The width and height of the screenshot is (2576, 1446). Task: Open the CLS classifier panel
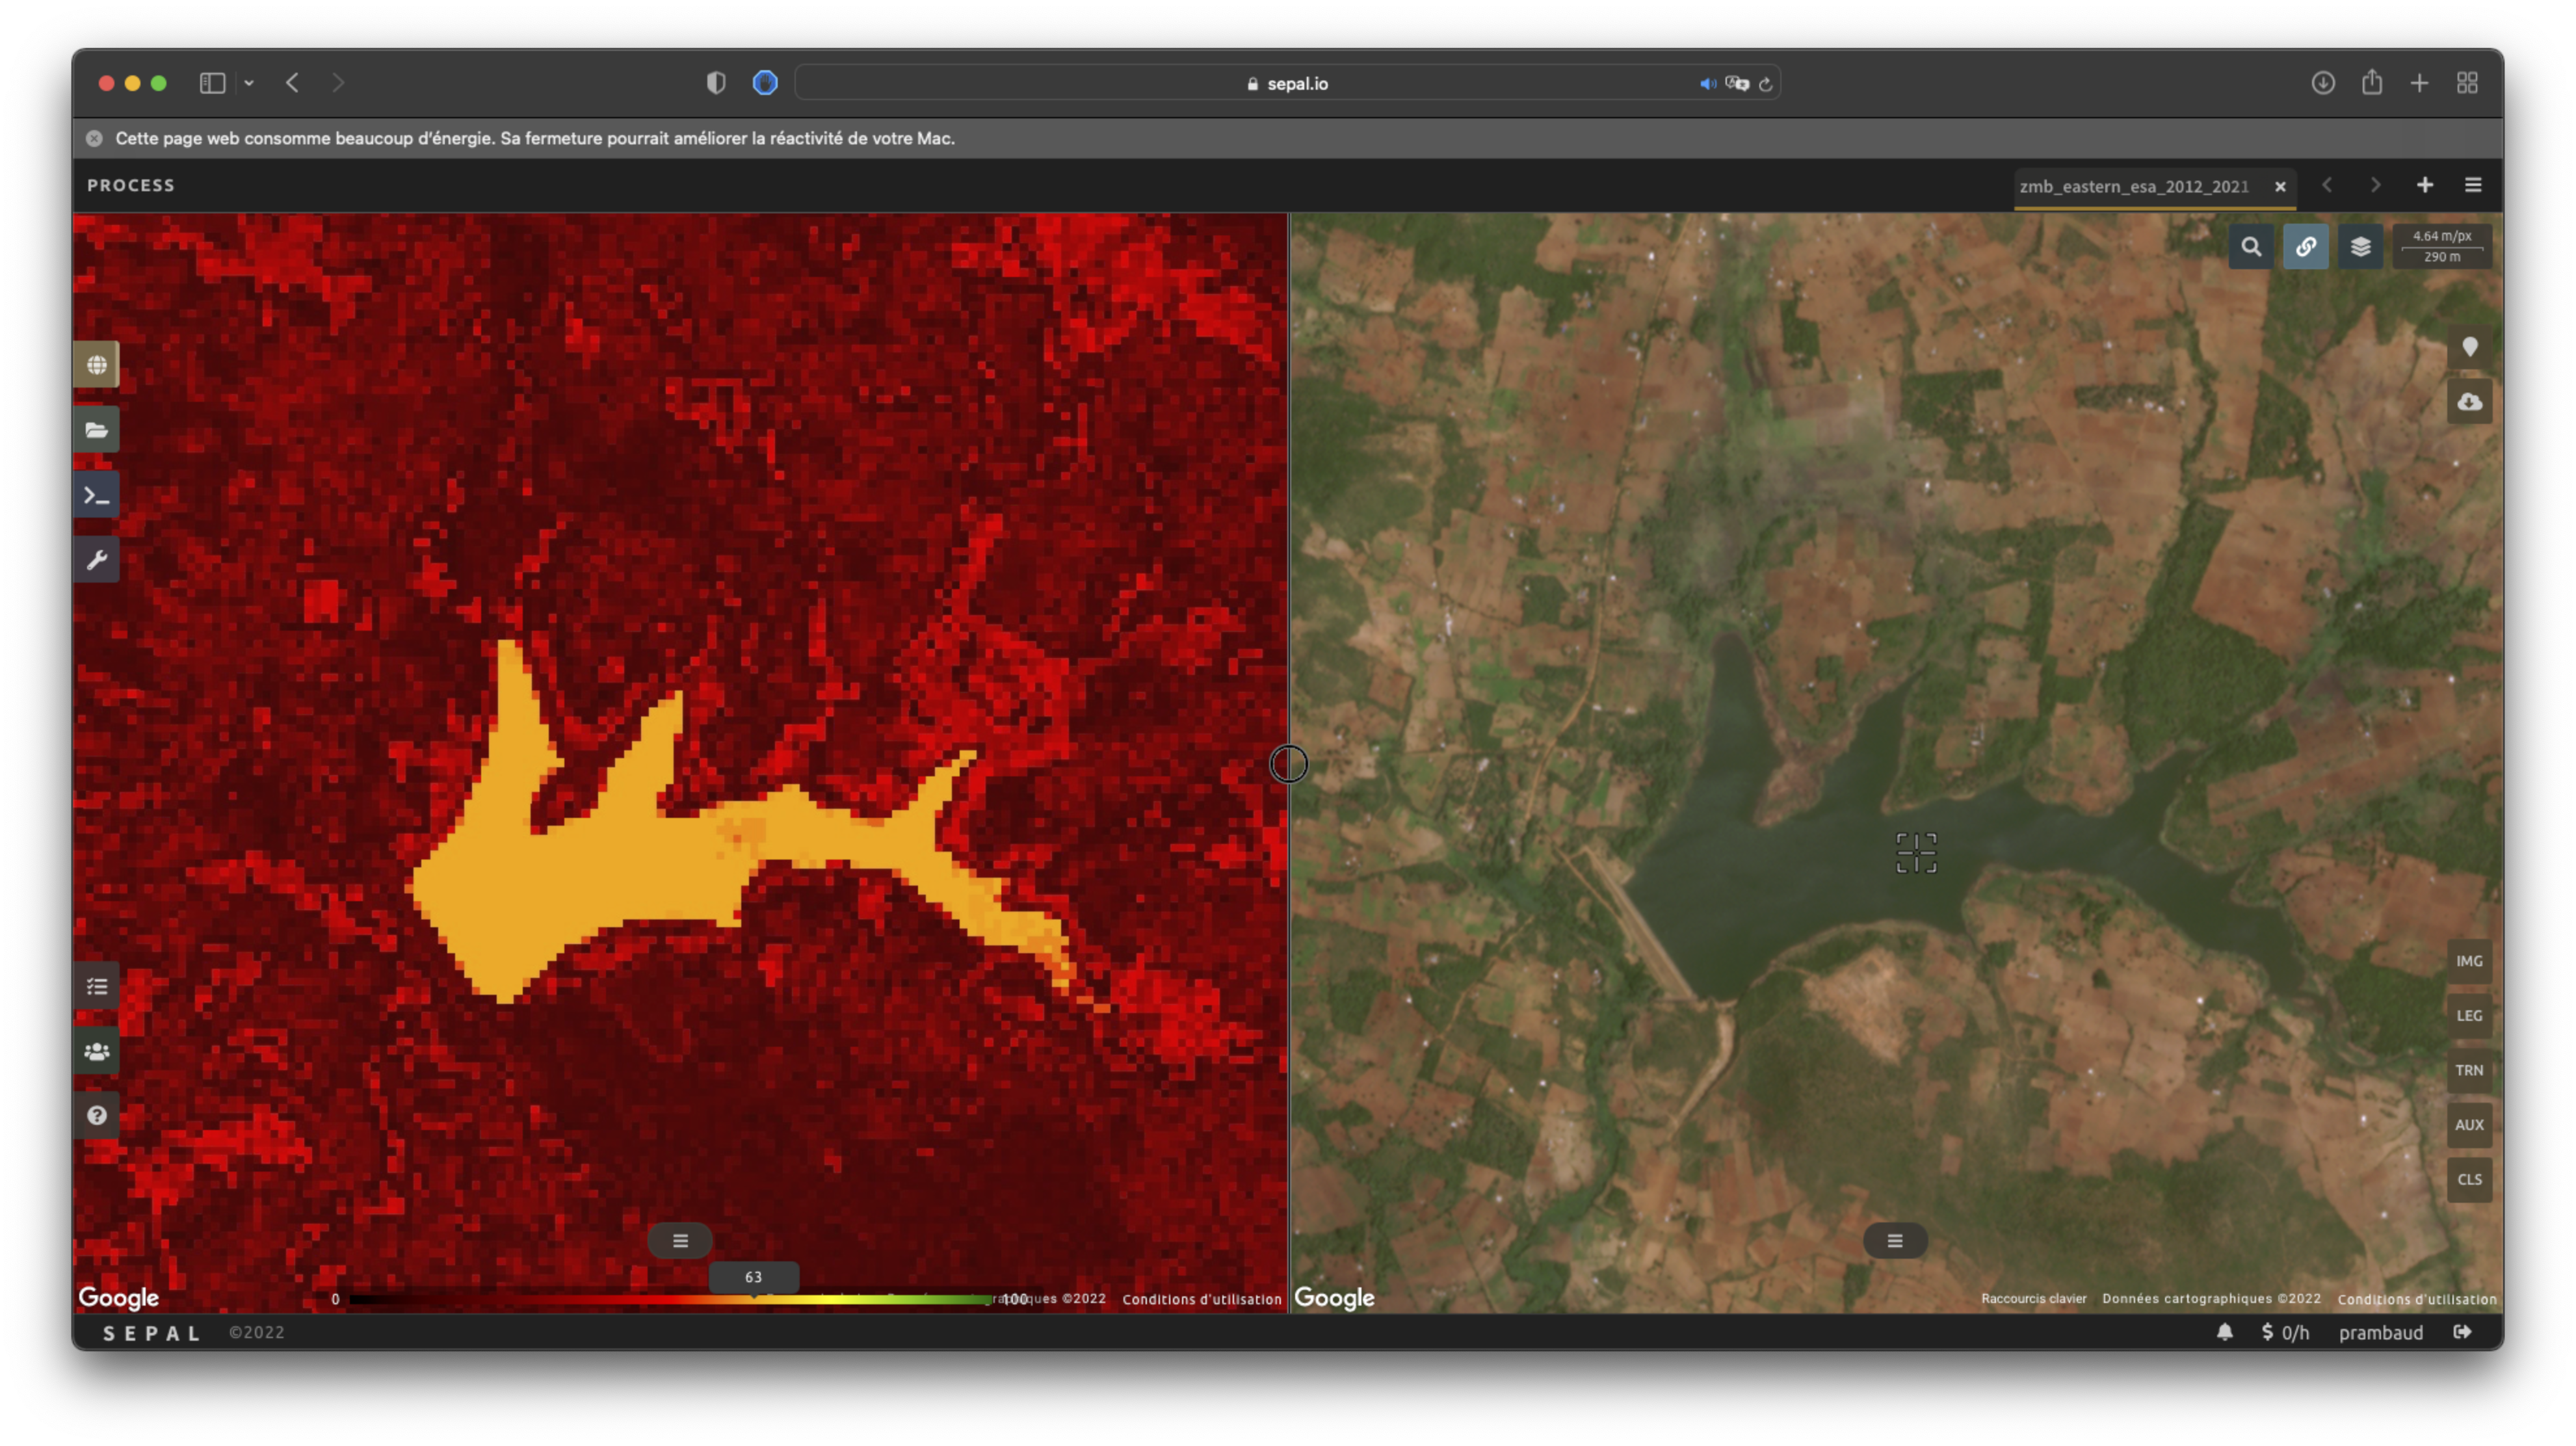tap(2469, 1180)
